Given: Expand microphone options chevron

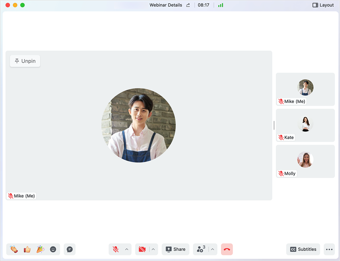Looking at the screenshot, I should pyautogui.click(x=127, y=249).
